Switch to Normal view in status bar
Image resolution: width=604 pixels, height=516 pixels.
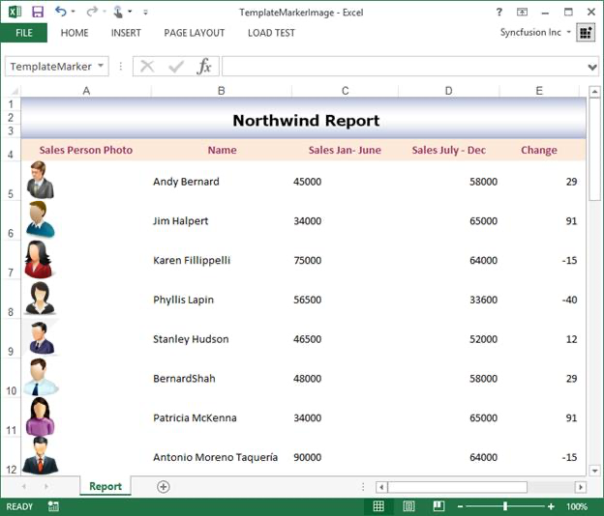tap(378, 506)
